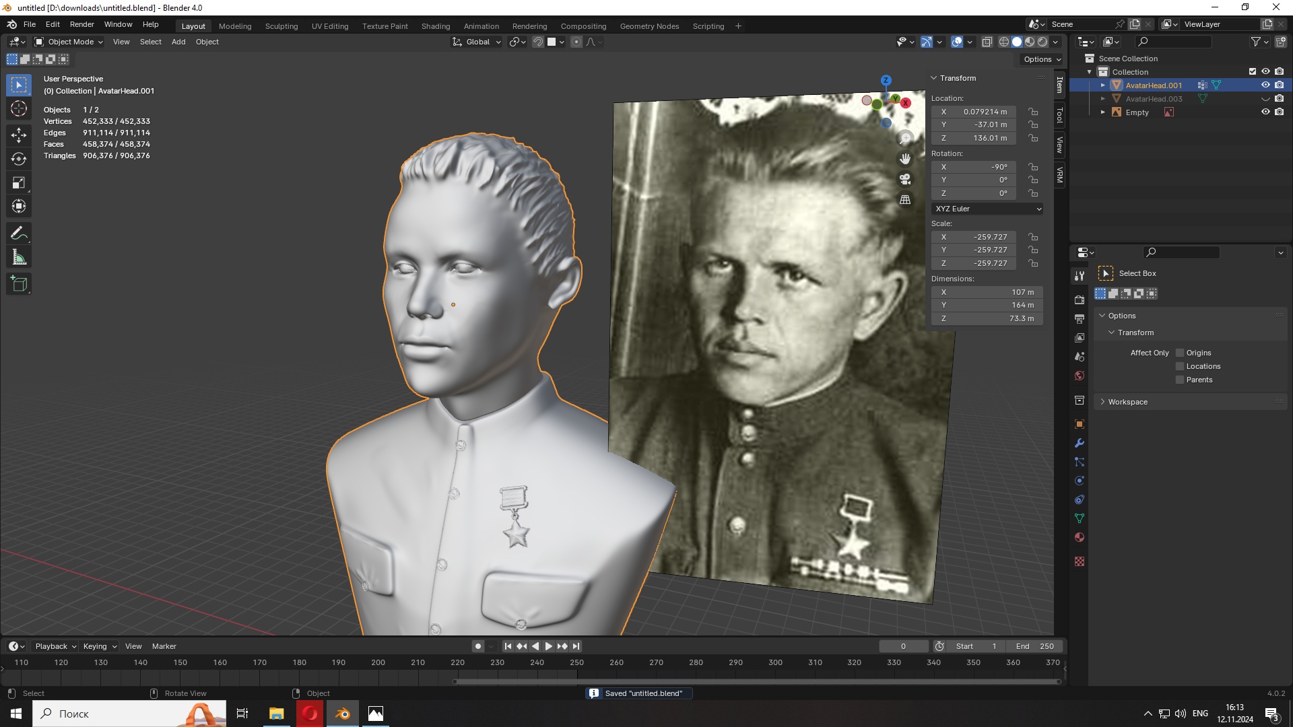Open the XYZ Euler rotation dropdown
This screenshot has width=1293, height=727.
click(x=987, y=209)
